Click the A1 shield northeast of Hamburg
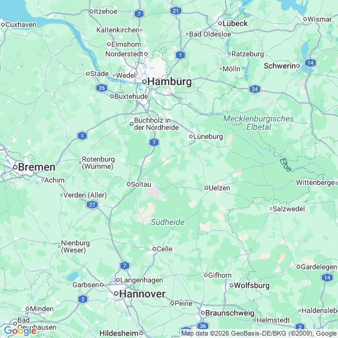 (180, 55)
